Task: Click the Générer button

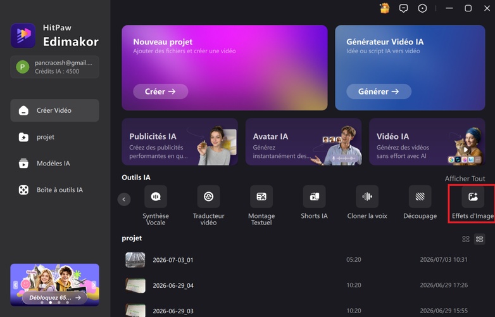Action: (x=379, y=91)
